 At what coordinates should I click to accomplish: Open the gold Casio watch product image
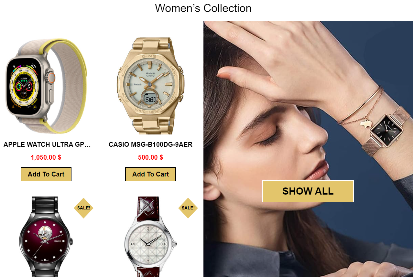150,86
